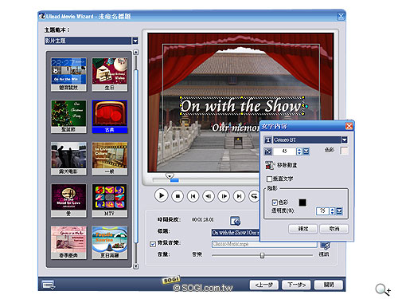Step forward one frame

pyautogui.click(x=224, y=196)
